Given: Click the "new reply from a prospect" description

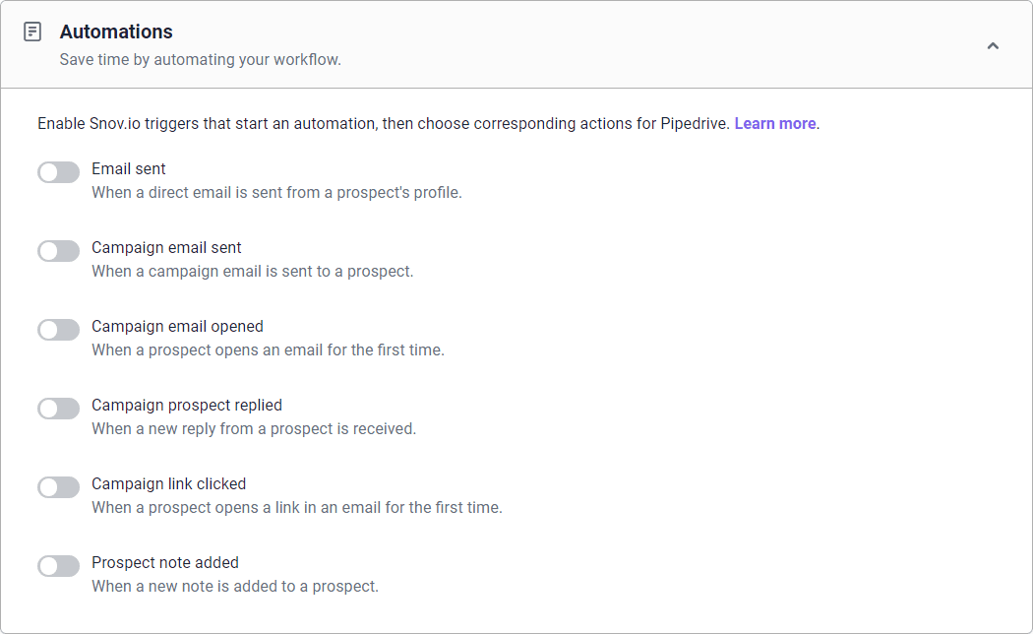Looking at the screenshot, I should coord(254,429).
